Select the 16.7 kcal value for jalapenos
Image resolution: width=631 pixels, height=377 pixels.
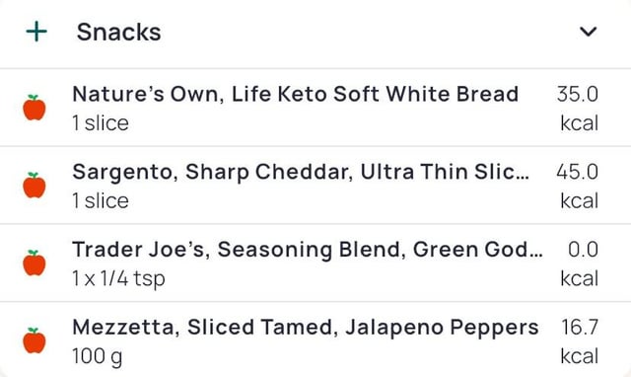(580, 327)
